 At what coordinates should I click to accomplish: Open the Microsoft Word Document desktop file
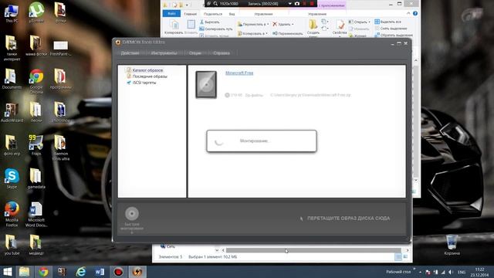click(36, 215)
